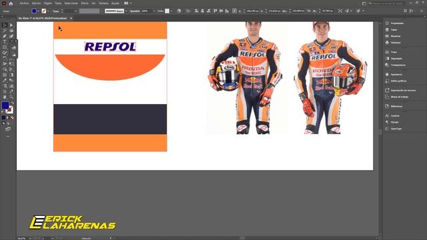The width and height of the screenshot is (427, 240).
Task: Select the Zoom tool
Action: (x=11, y=97)
